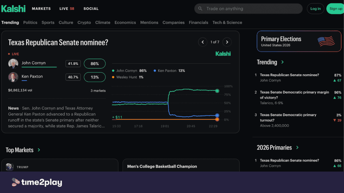The image size is (344, 193).
Task: Select the Economics category tab
Action: pos(125,22)
